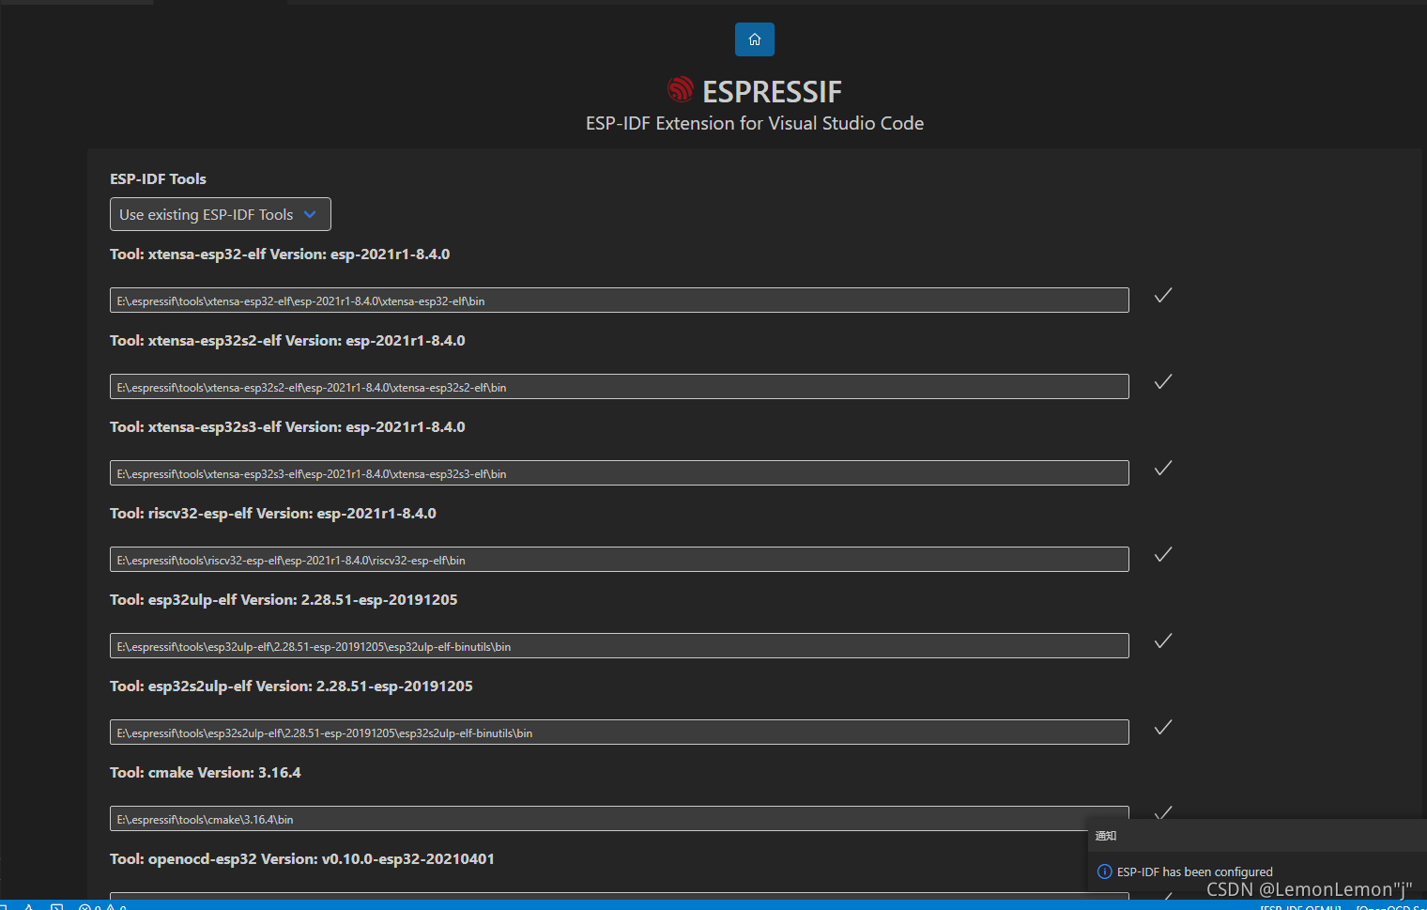
Task: Click checkmark next to esp32s2ulp-elf path
Action: pyautogui.click(x=1163, y=728)
